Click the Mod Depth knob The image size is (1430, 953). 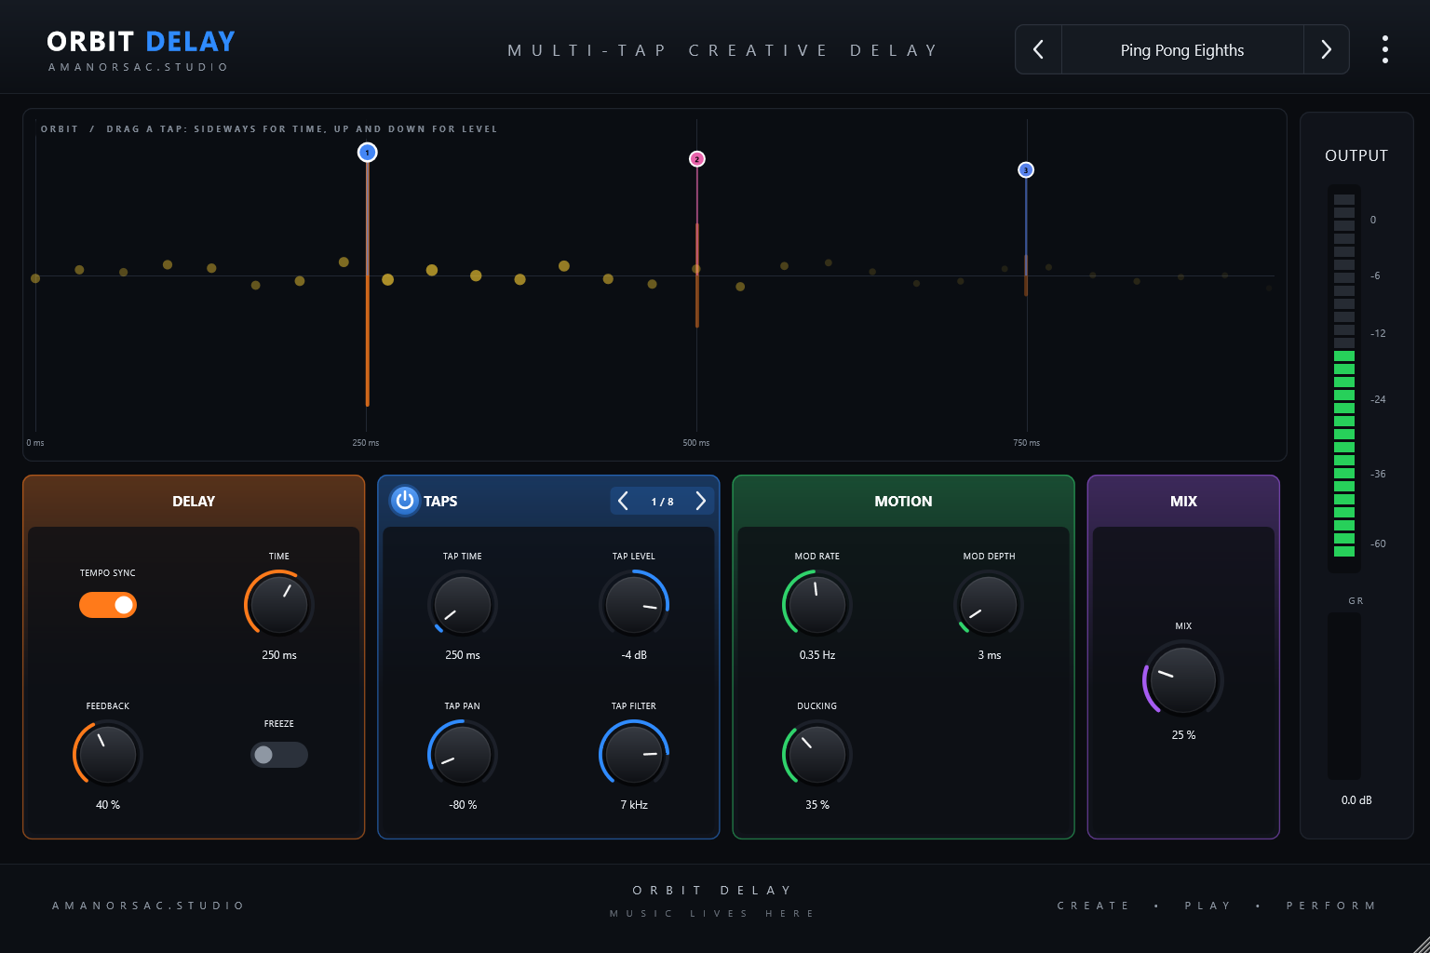click(x=989, y=604)
